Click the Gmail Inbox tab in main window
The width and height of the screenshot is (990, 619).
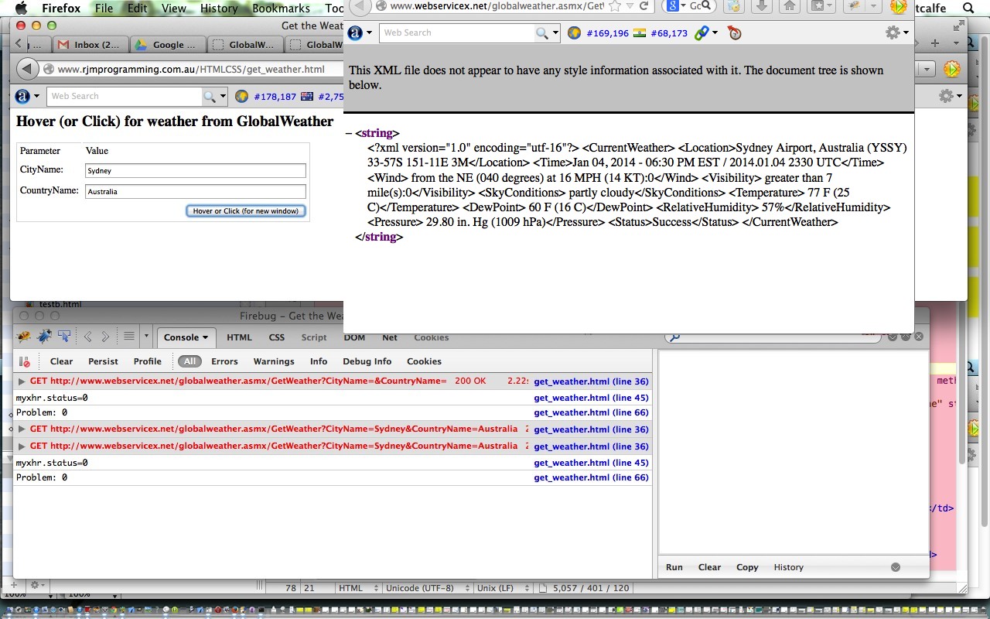[x=90, y=45]
